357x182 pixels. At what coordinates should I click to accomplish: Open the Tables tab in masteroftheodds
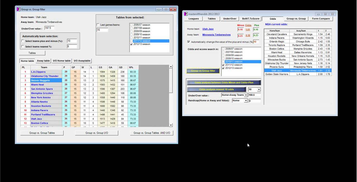212,19
